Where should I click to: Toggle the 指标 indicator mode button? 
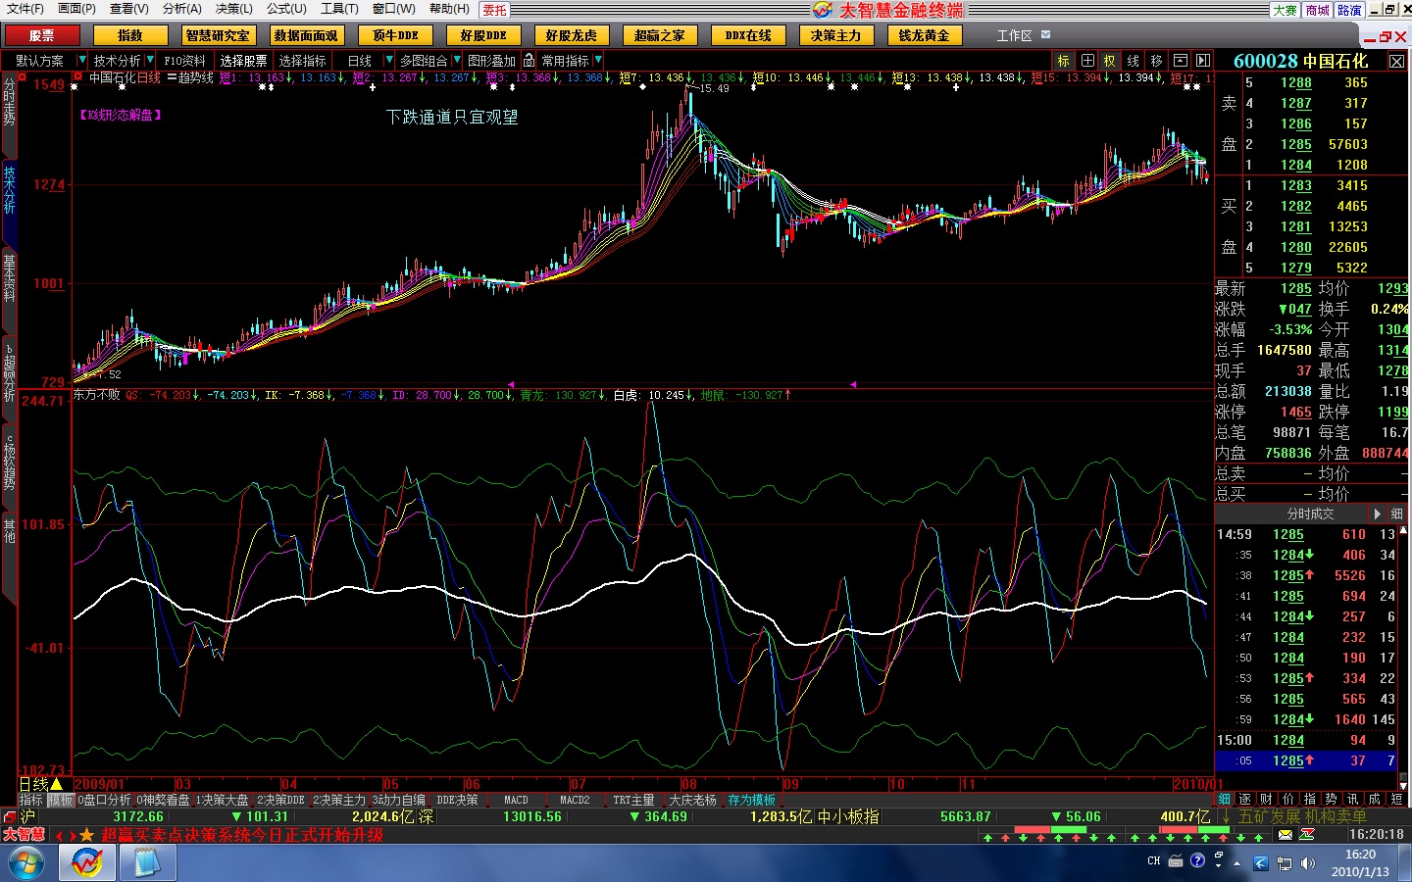(x=31, y=801)
